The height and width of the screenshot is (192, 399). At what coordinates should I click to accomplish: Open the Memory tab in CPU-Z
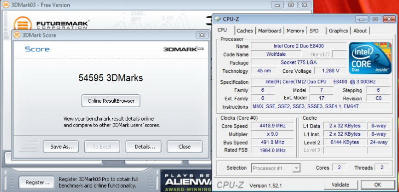click(295, 30)
